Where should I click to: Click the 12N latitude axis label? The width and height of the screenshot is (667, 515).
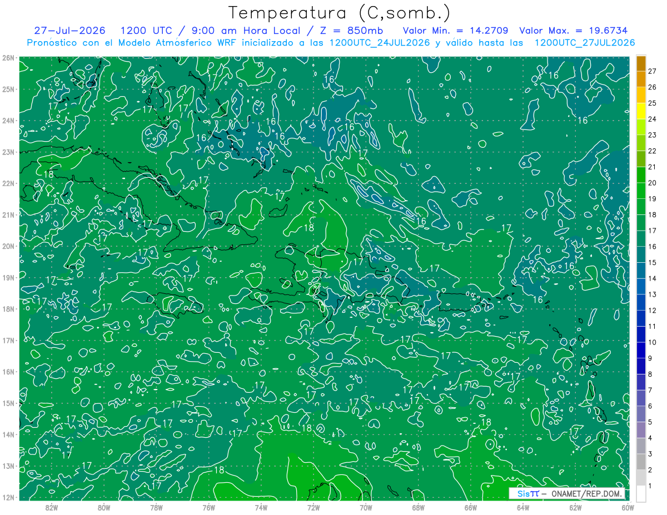point(8,497)
